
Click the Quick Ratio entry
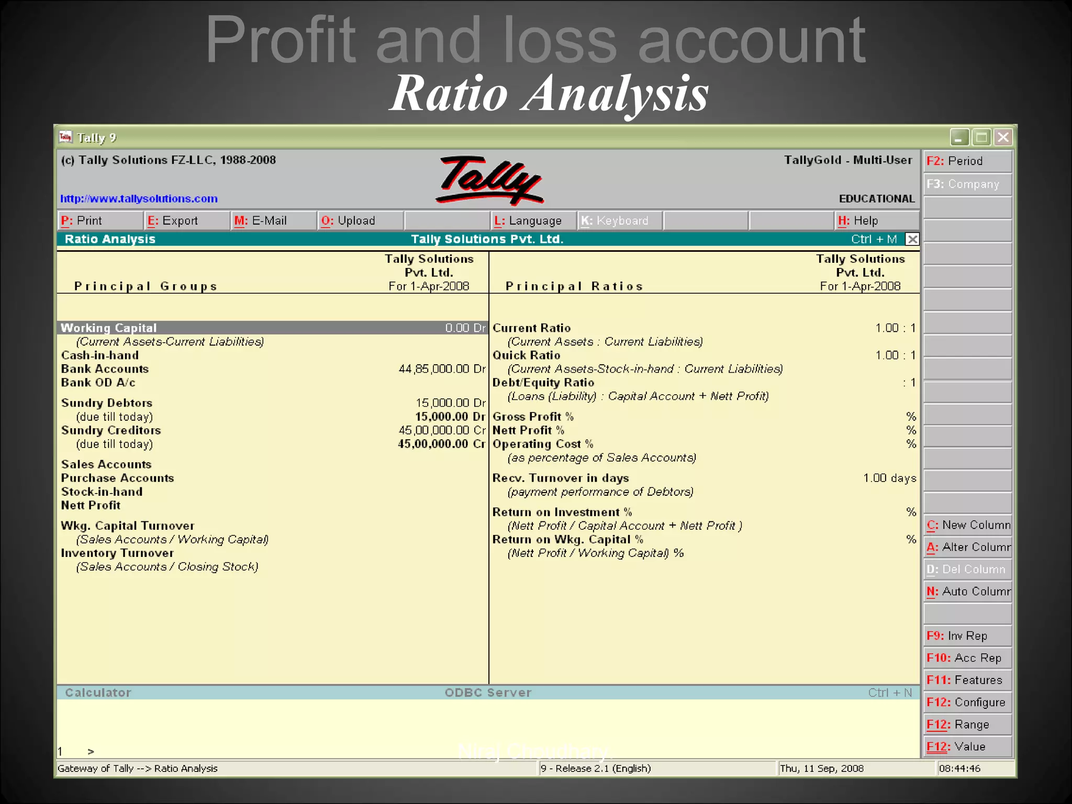point(704,355)
